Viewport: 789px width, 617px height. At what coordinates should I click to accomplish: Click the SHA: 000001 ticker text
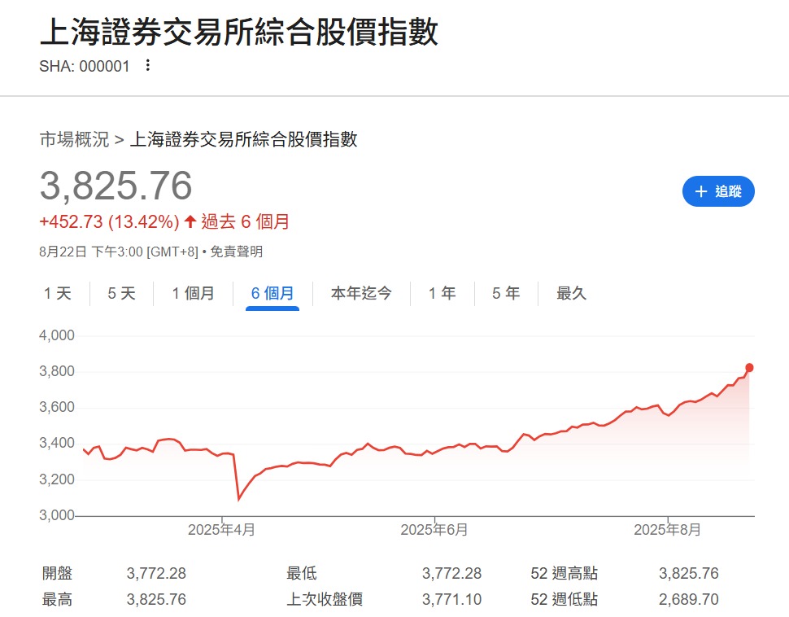[x=85, y=66]
